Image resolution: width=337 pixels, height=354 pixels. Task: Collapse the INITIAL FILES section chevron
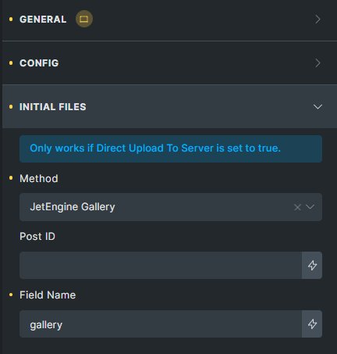pos(317,107)
